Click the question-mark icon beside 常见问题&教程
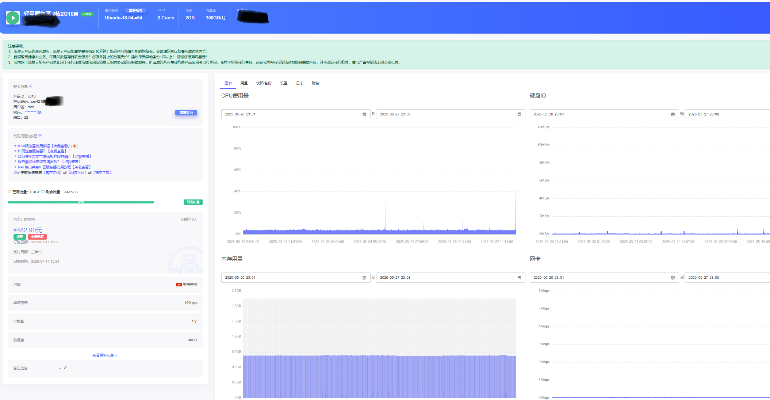This screenshot has height=400, width=770. [x=40, y=136]
